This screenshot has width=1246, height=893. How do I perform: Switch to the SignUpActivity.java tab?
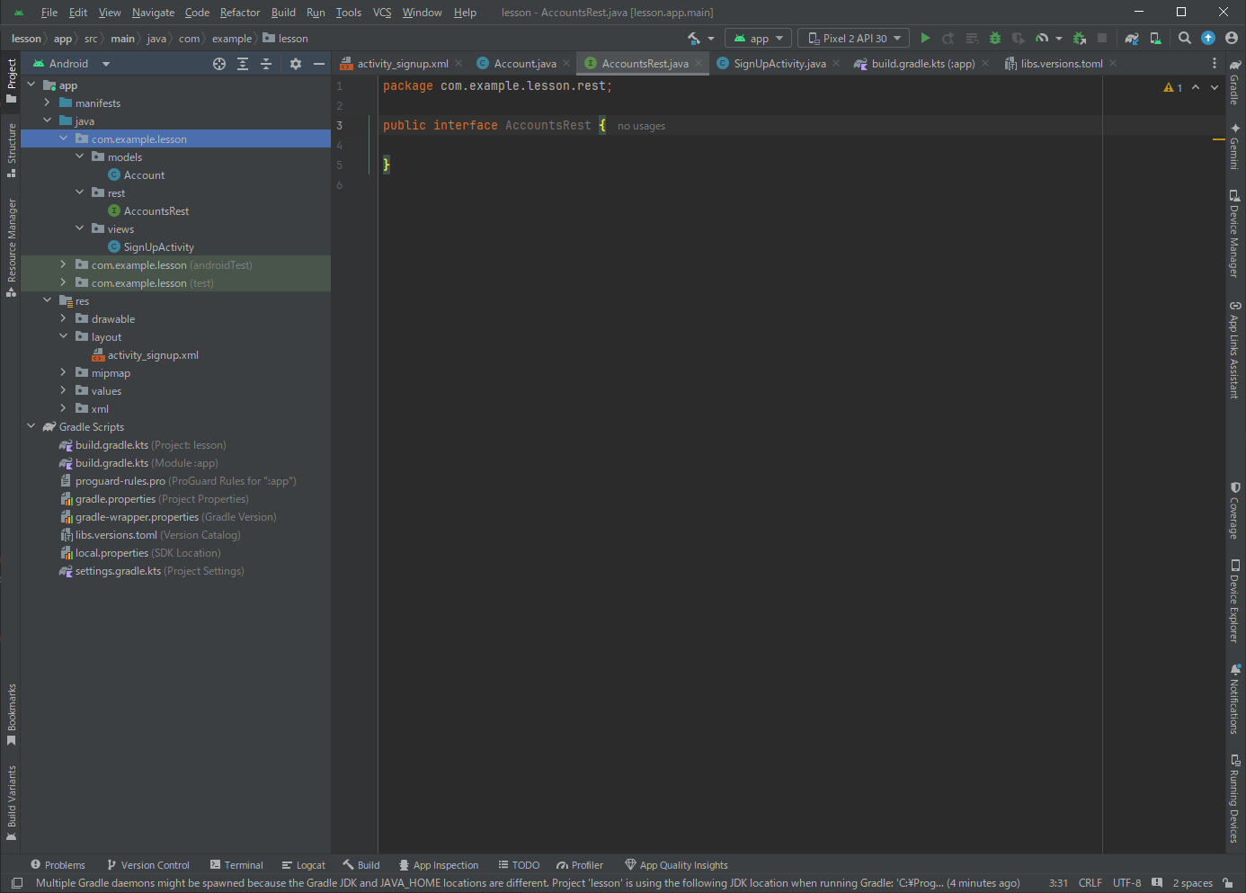[x=779, y=64]
